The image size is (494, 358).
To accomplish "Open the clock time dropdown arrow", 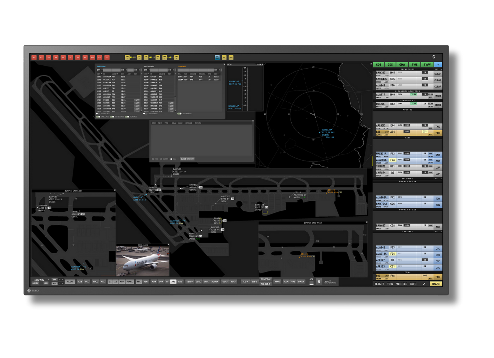I will (48, 280).
